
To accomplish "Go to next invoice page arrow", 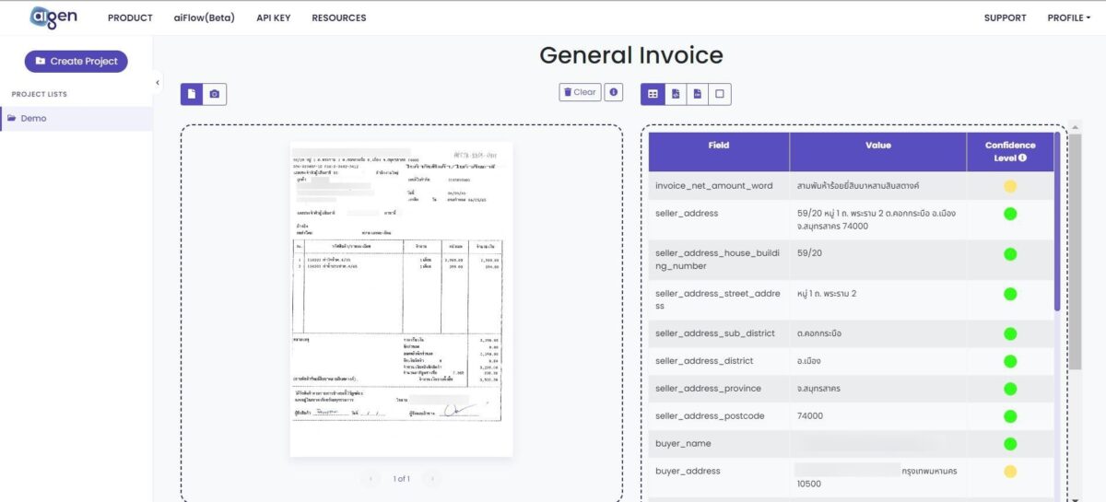I will pos(431,479).
